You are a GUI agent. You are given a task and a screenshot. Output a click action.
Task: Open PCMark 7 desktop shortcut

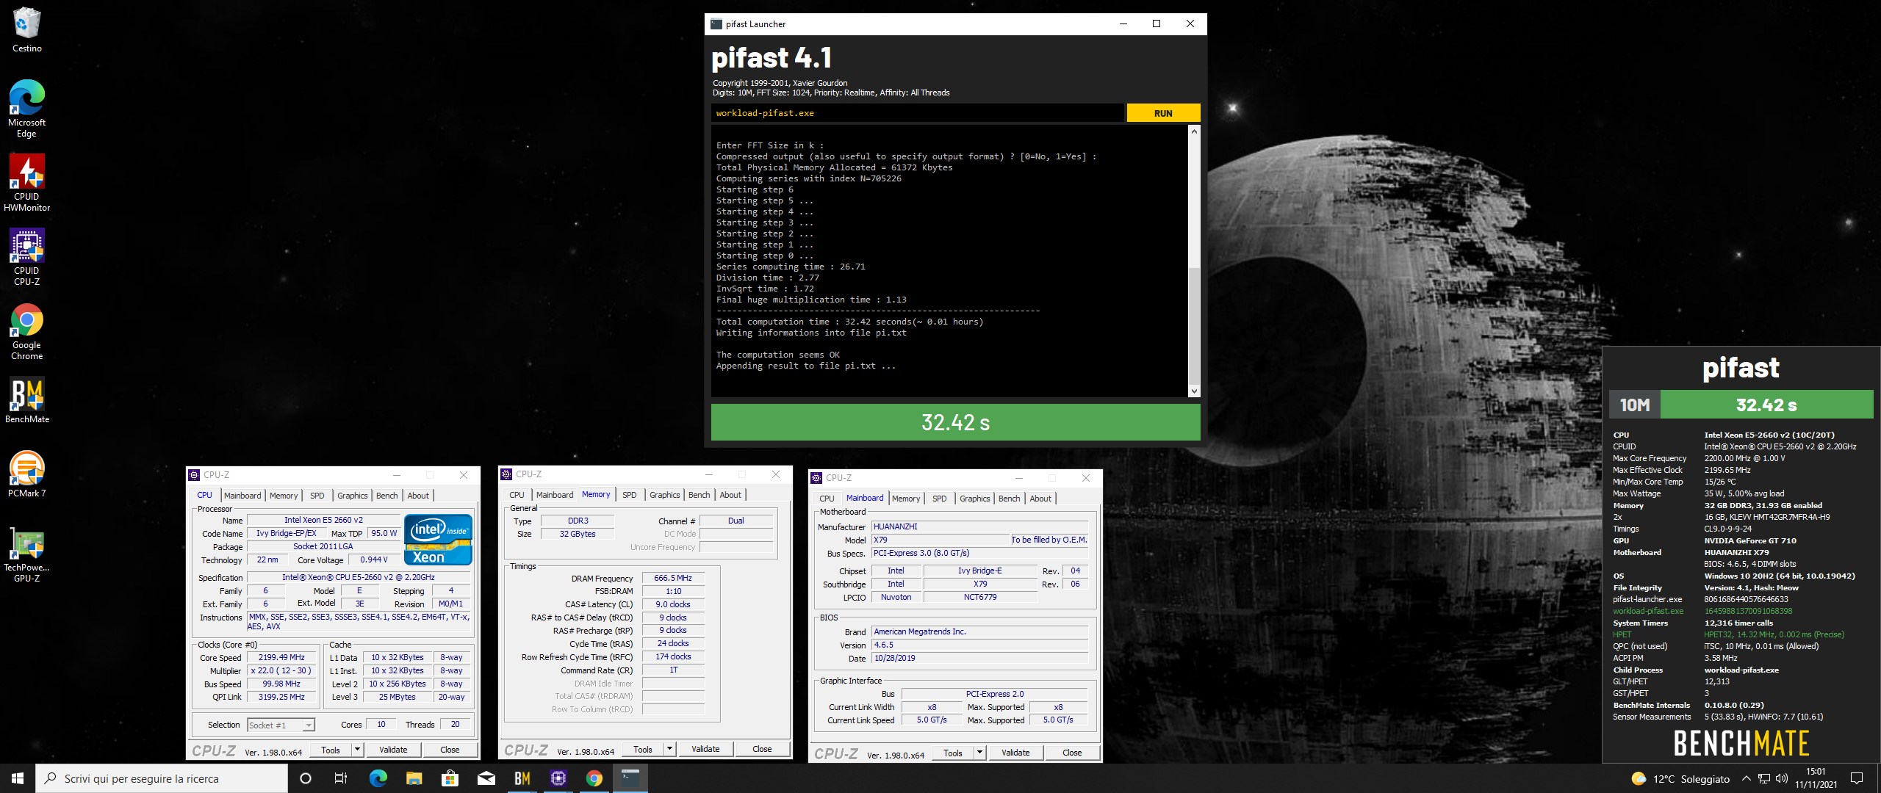[x=26, y=475]
